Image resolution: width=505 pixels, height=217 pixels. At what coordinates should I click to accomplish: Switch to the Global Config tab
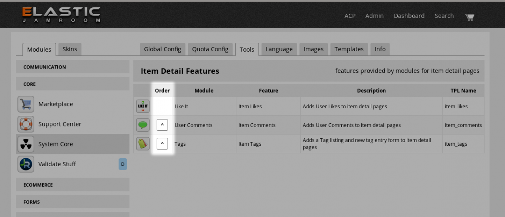pyautogui.click(x=162, y=49)
